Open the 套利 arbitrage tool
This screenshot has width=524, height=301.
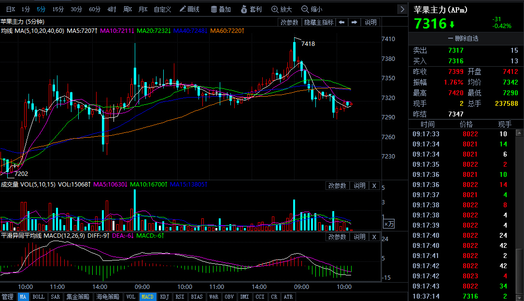(251, 9)
